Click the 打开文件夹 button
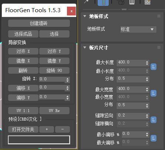Screen dimensions: 165x150 (23, 129)
